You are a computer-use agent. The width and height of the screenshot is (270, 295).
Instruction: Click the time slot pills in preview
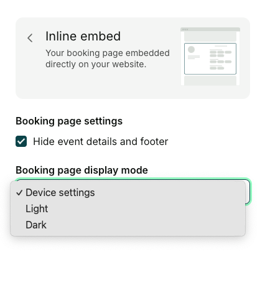click(220, 59)
